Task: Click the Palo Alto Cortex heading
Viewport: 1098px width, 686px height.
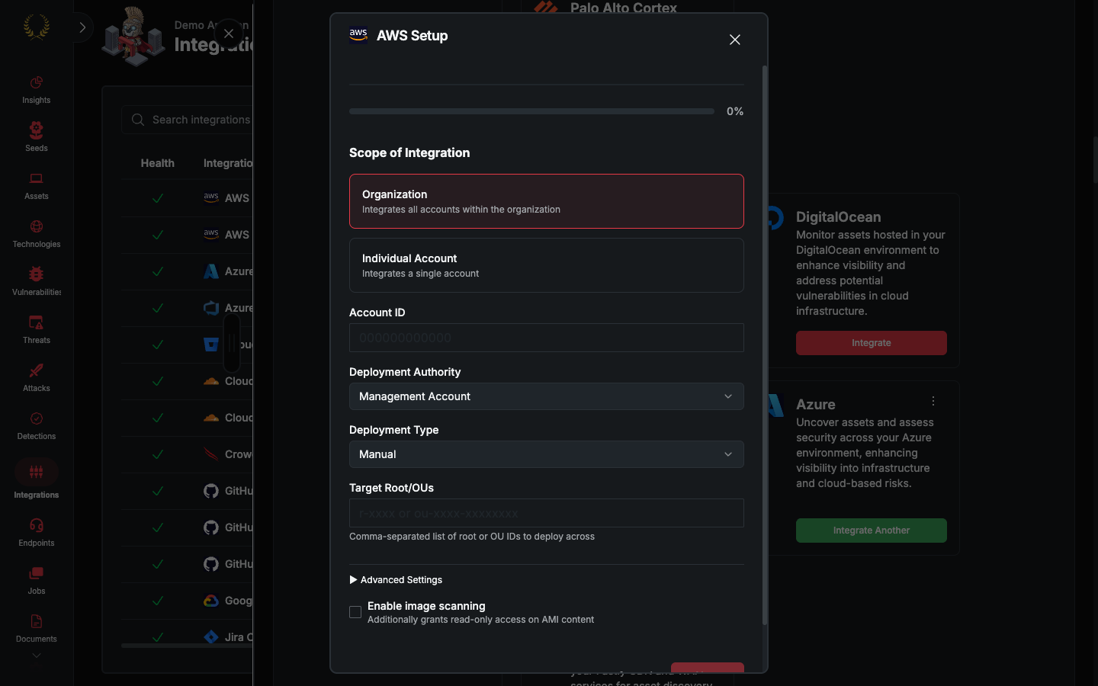Action: click(623, 8)
